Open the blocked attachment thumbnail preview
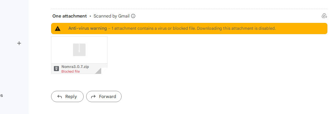334x114 pixels. pyautogui.click(x=79, y=50)
